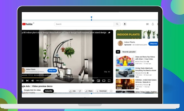Open notifications bell
This screenshot has height=111, width=184.
tap(153, 24)
